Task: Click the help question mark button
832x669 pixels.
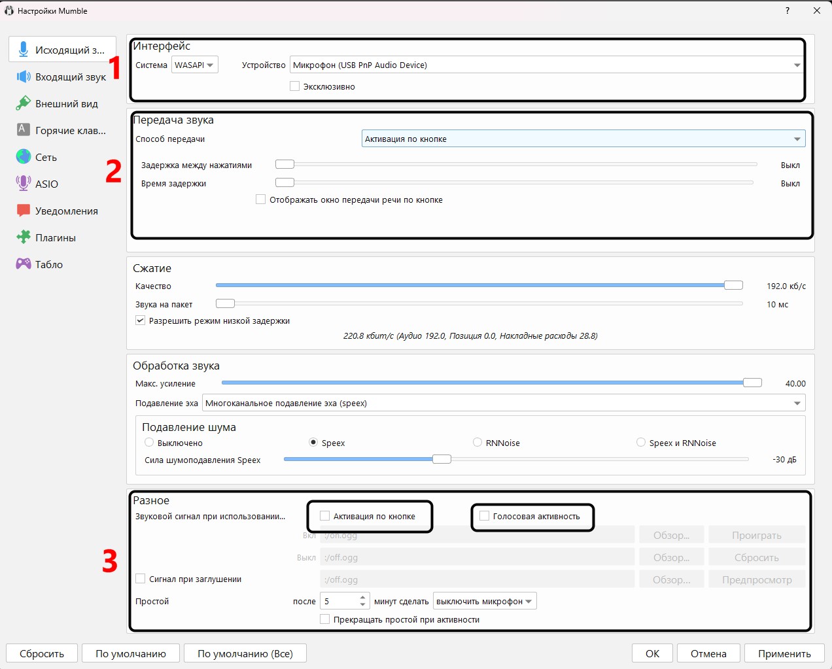Action: [x=787, y=10]
